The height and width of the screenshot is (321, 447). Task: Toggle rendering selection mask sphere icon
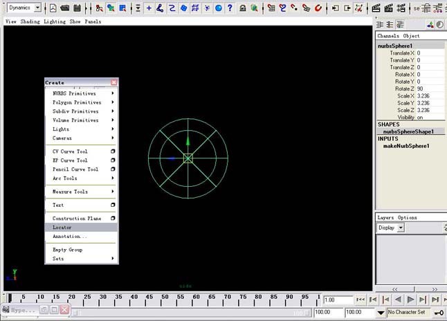point(219,8)
